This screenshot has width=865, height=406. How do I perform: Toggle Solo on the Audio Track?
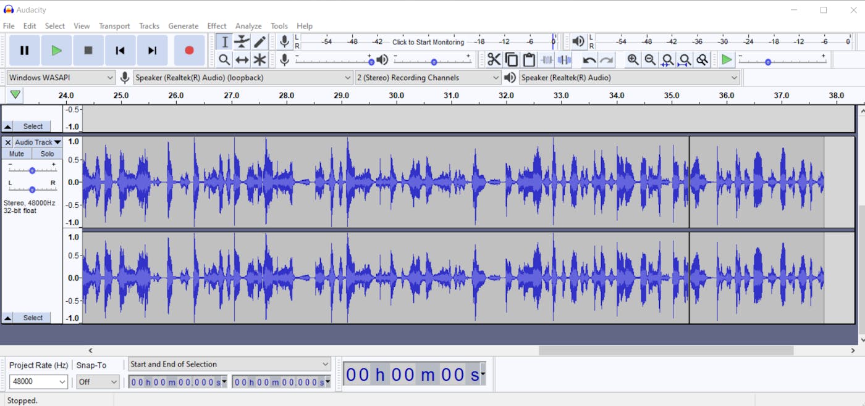click(47, 154)
